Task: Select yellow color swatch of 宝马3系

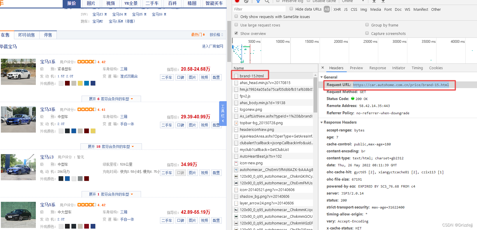Action: tap(93, 131)
